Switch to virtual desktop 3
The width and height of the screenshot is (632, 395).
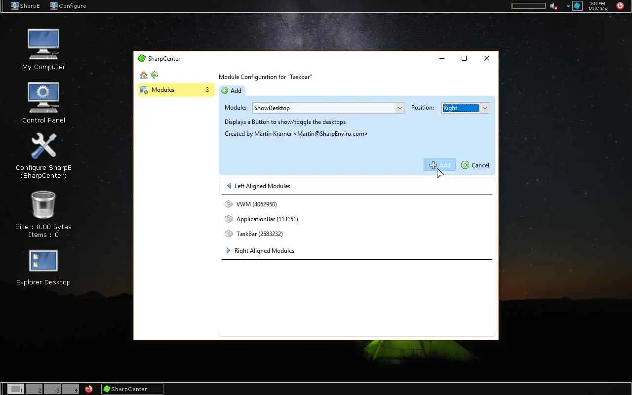point(52,389)
